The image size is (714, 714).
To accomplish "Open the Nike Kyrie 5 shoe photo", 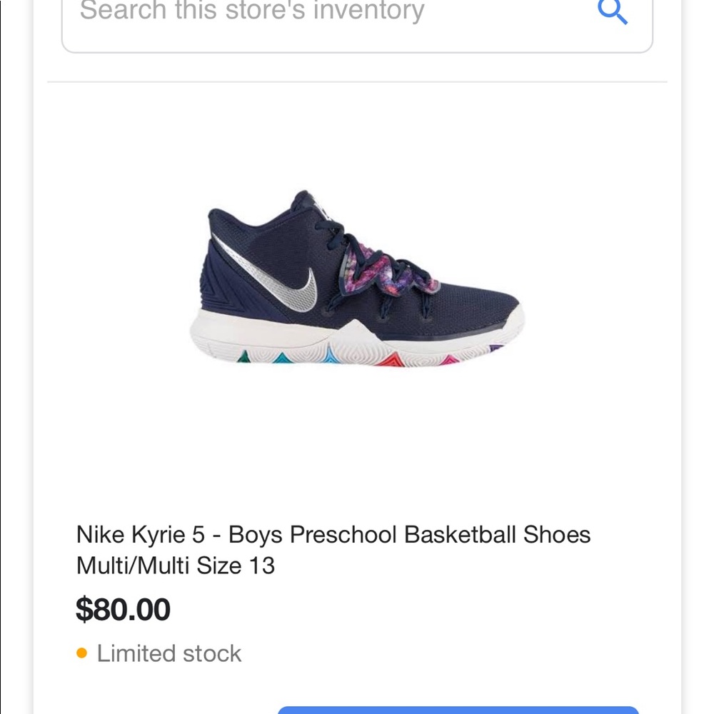I will (x=357, y=282).
